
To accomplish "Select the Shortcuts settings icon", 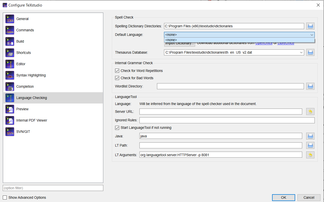I will pos(24,53).
